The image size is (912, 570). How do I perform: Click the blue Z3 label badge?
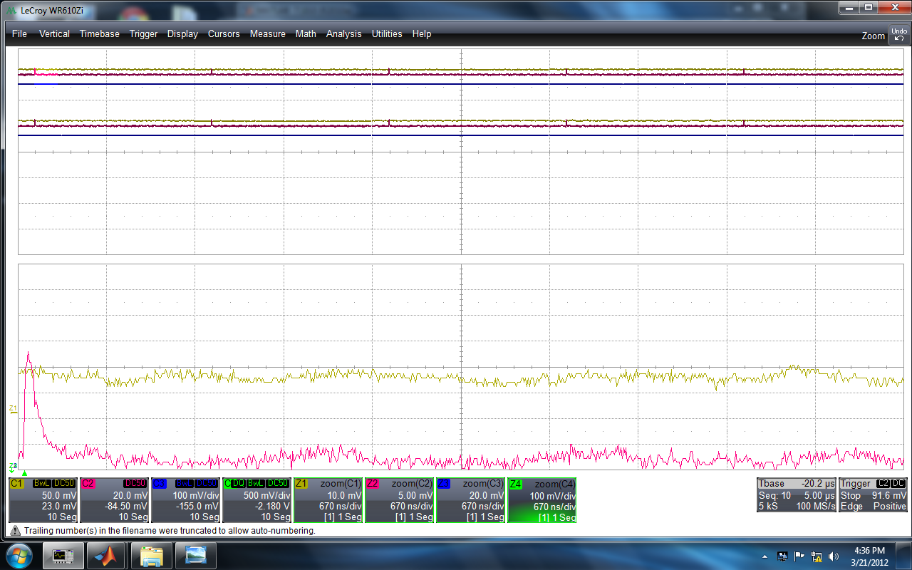(444, 483)
